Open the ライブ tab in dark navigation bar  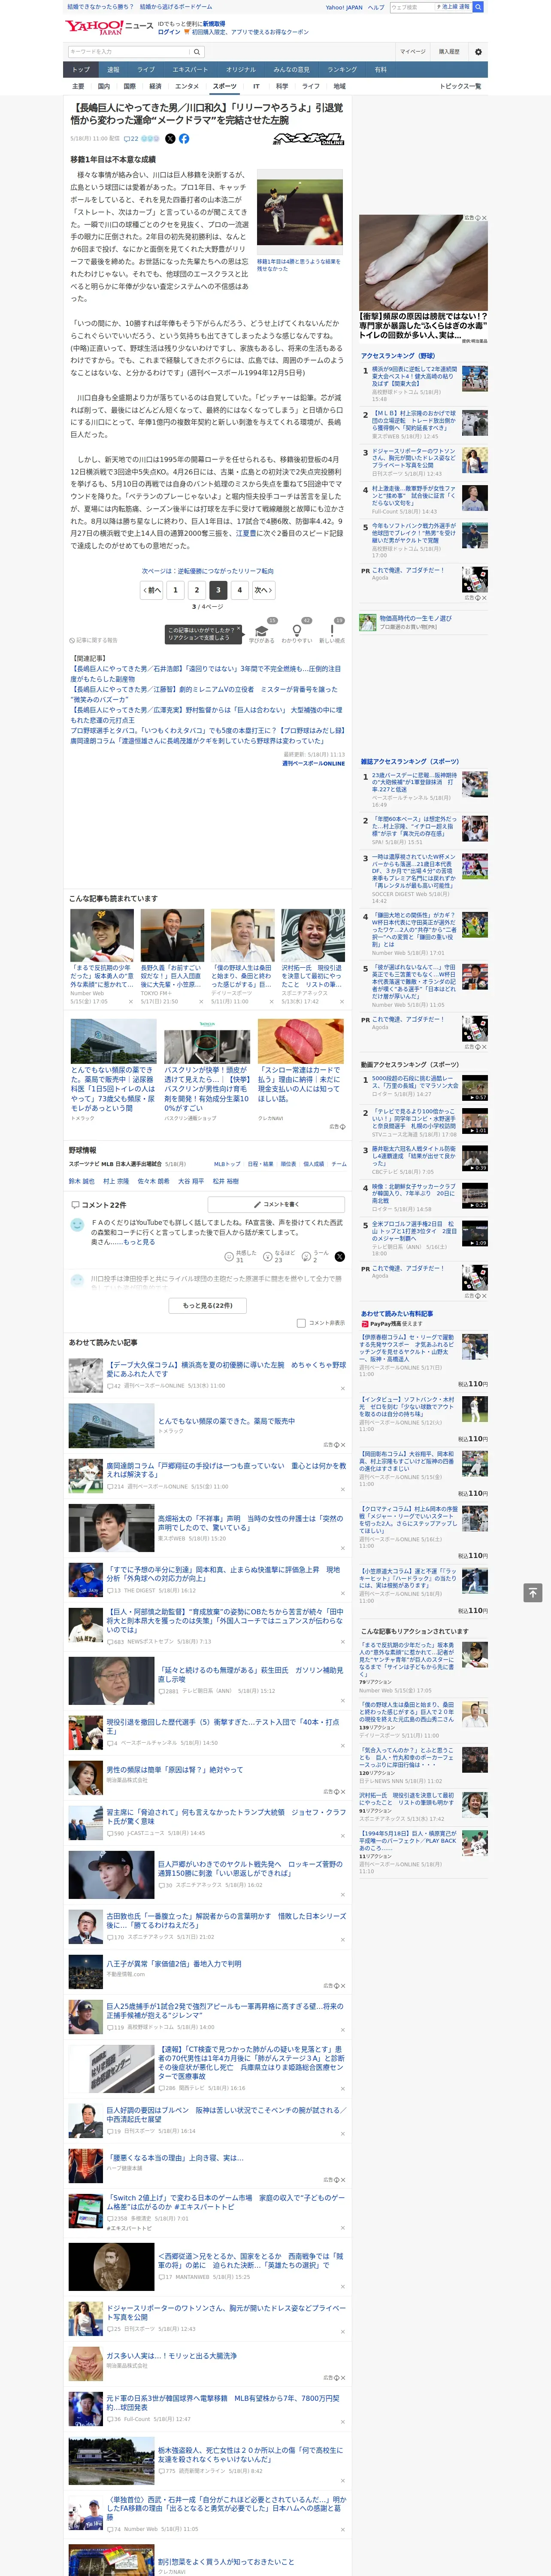pyautogui.click(x=146, y=70)
